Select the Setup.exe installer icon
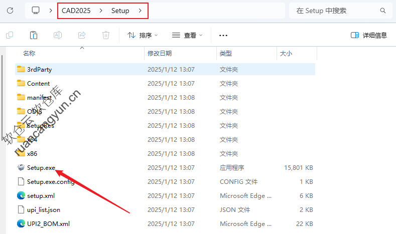 coord(21,167)
